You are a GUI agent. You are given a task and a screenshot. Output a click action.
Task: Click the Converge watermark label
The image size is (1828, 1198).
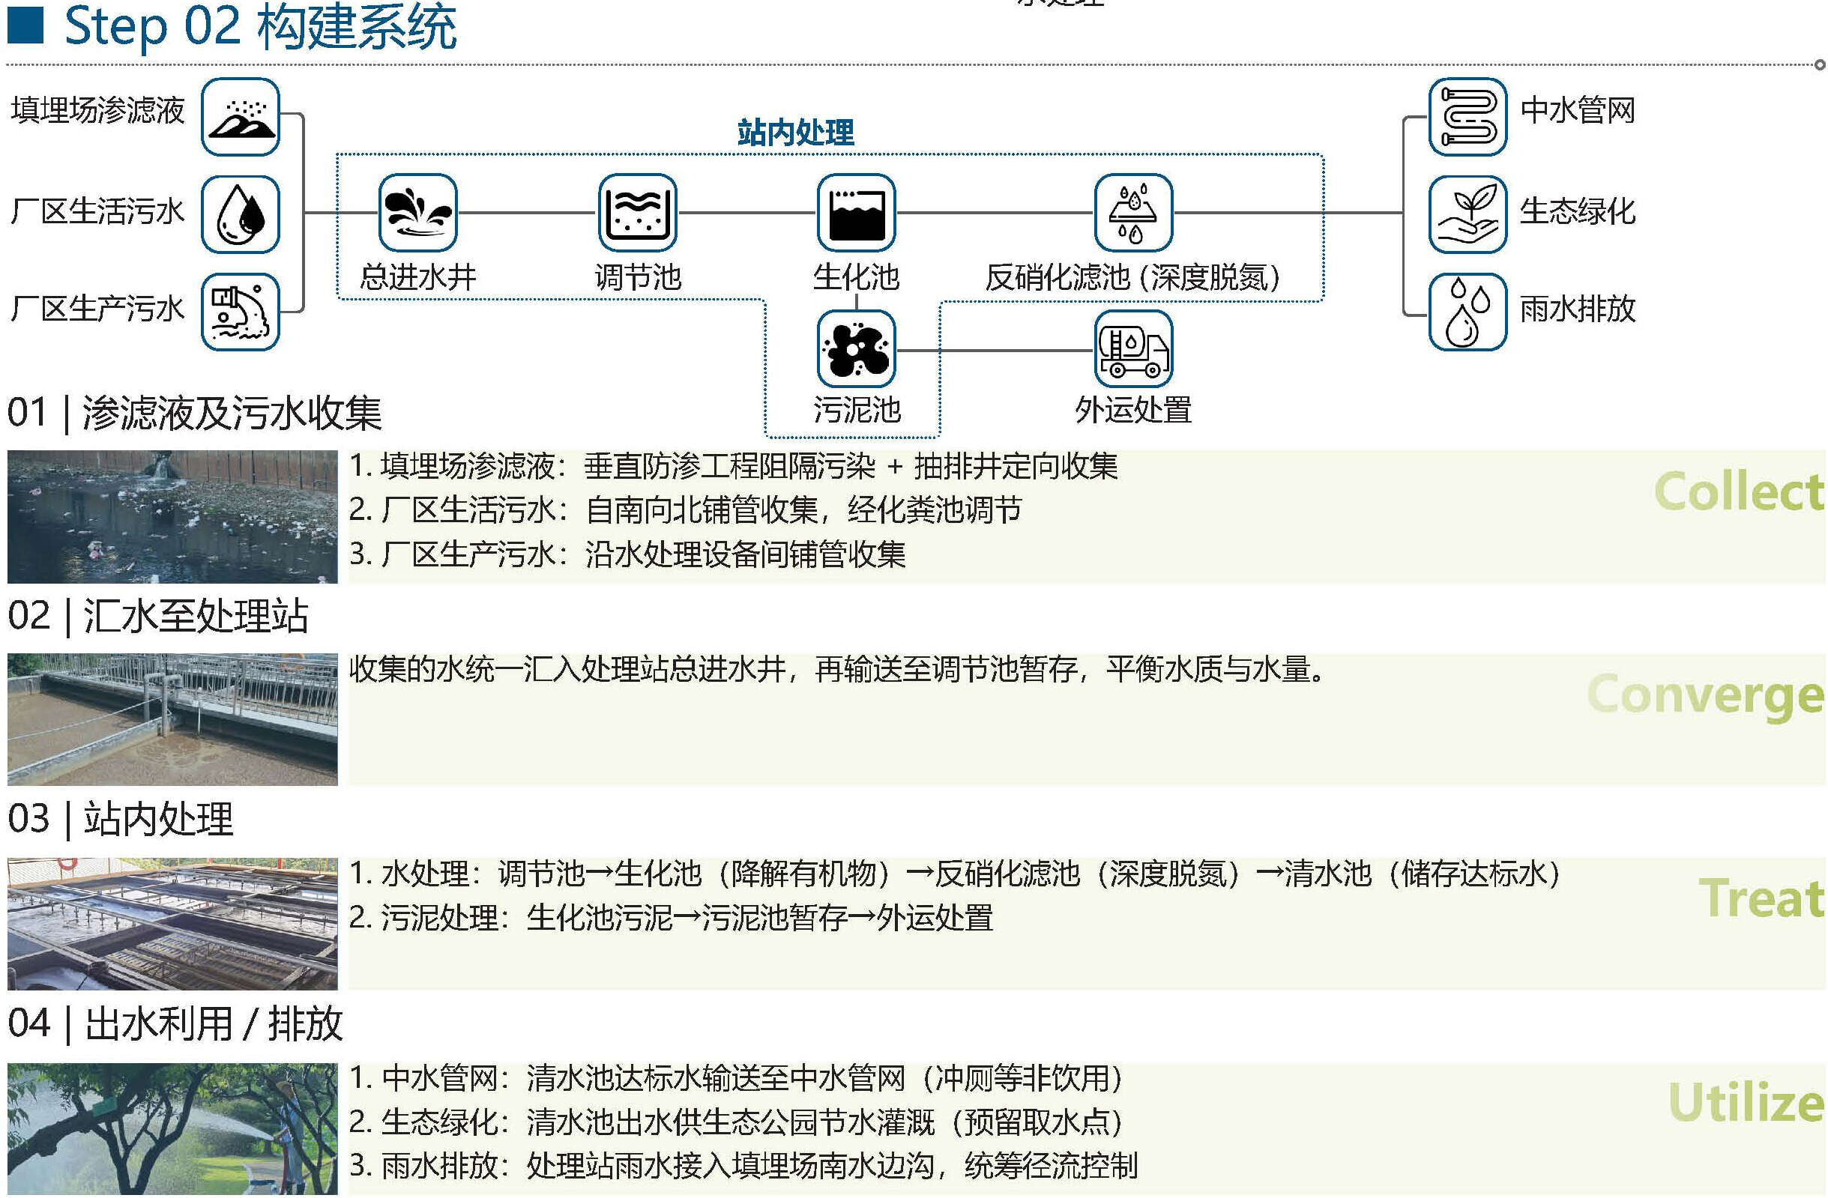(x=1704, y=695)
